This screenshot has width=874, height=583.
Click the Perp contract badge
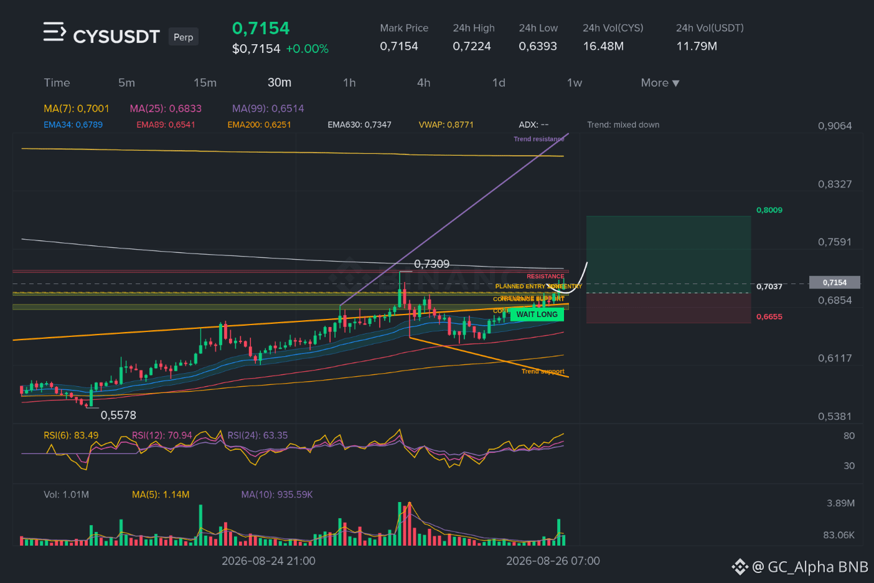click(183, 37)
